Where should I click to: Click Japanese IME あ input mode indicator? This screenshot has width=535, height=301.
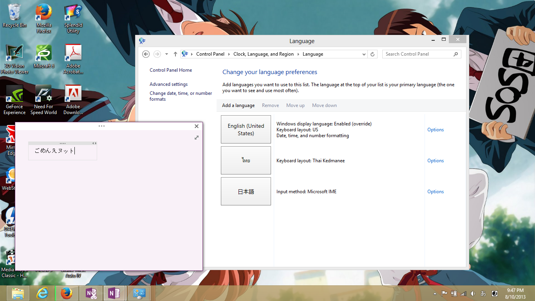pos(483,293)
